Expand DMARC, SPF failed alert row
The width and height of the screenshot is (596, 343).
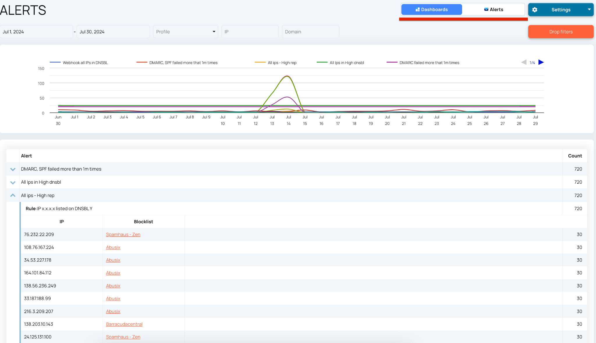(x=13, y=169)
